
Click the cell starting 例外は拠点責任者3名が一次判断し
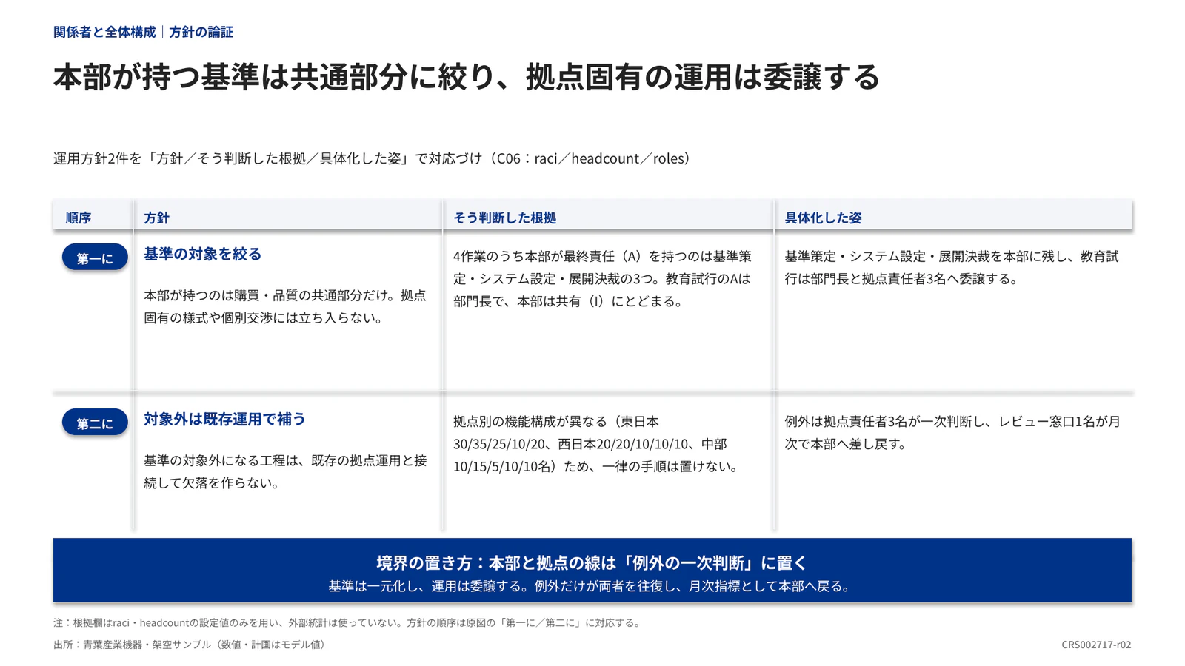pyautogui.click(x=952, y=433)
